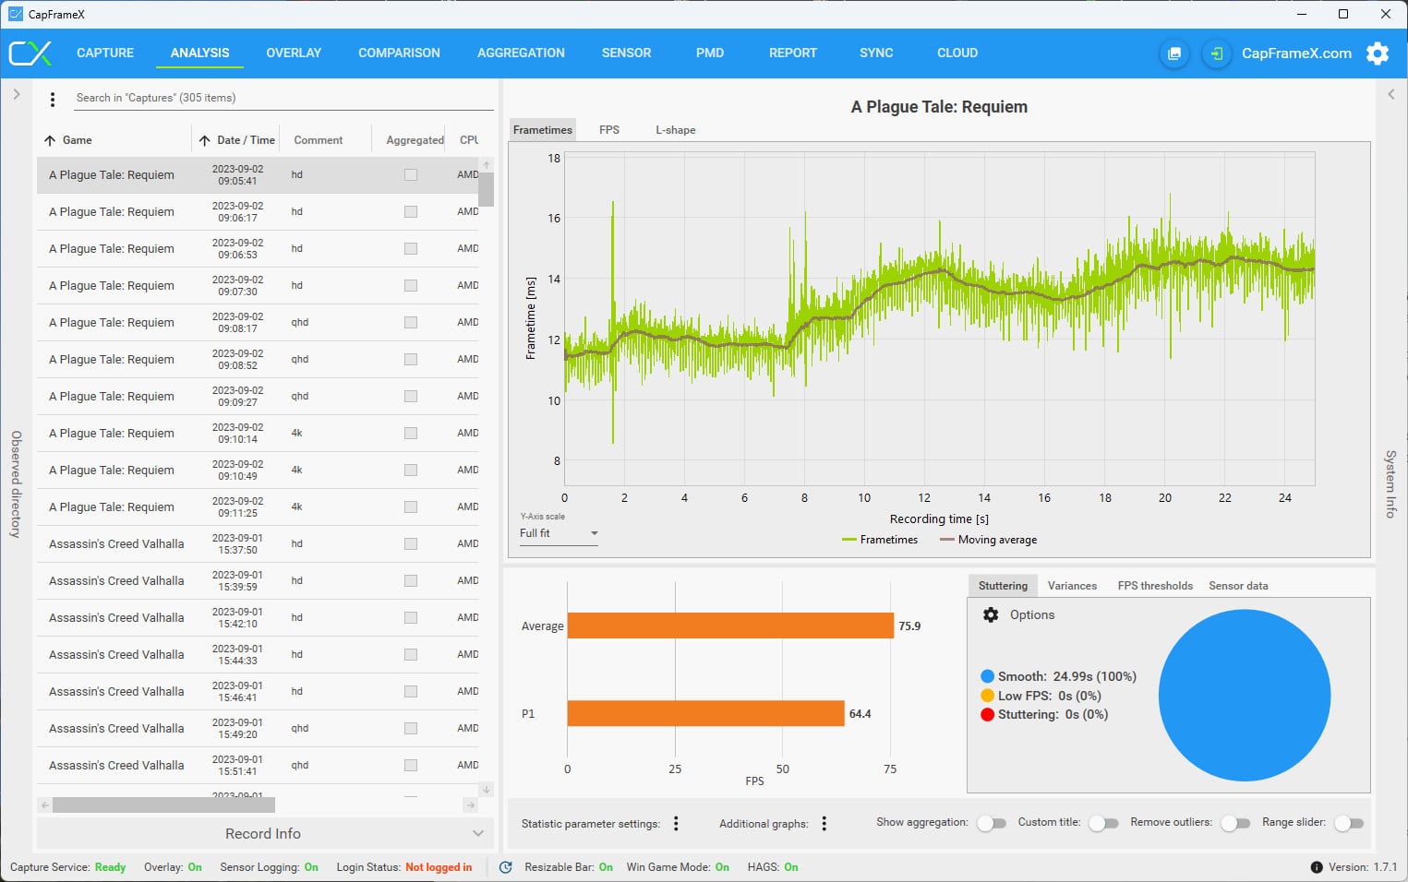Viewport: 1408px width, 882px height.
Task: Check Aggregated box for 09:05:41 capture
Action: 411,175
